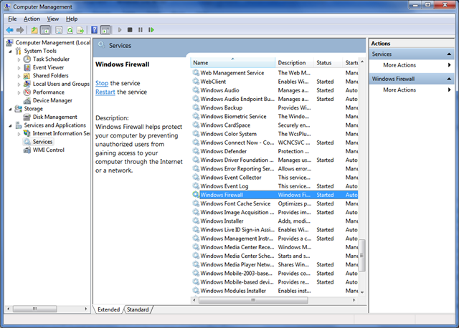
Task: Click the vertical scrollbar thumb of services list
Action: point(362,255)
